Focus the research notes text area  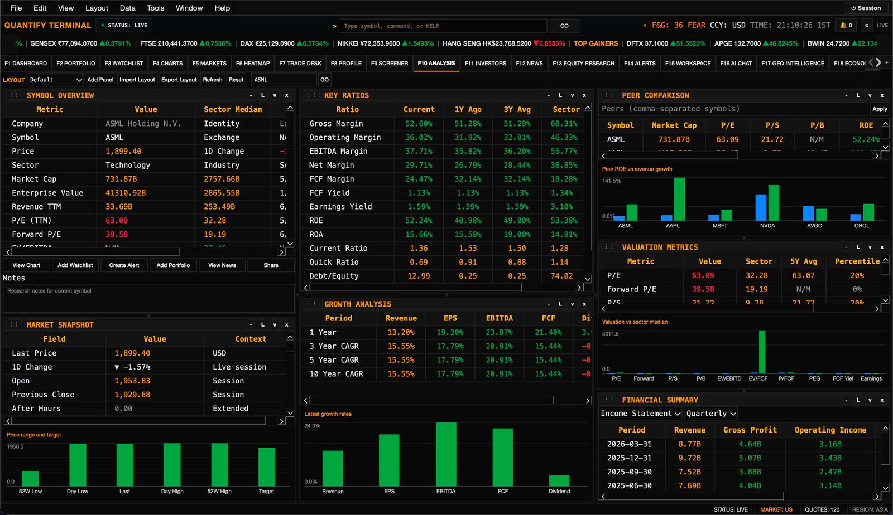pyautogui.click(x=148, y=298)
